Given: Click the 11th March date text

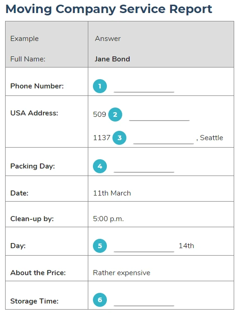Looking at the screenshot, I should (112, 193).
